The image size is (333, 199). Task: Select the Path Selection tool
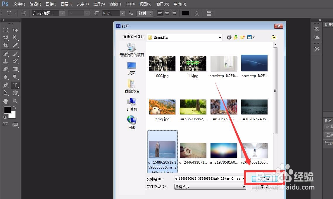6,93
